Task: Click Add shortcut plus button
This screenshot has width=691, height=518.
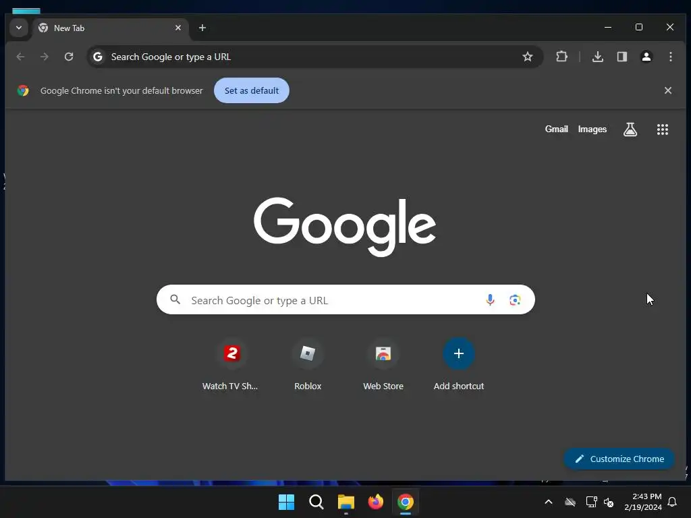Action: pyautogui.click(x=458, y=353)
